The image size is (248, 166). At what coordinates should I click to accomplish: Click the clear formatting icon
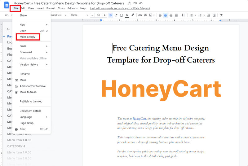click(221, 15)
